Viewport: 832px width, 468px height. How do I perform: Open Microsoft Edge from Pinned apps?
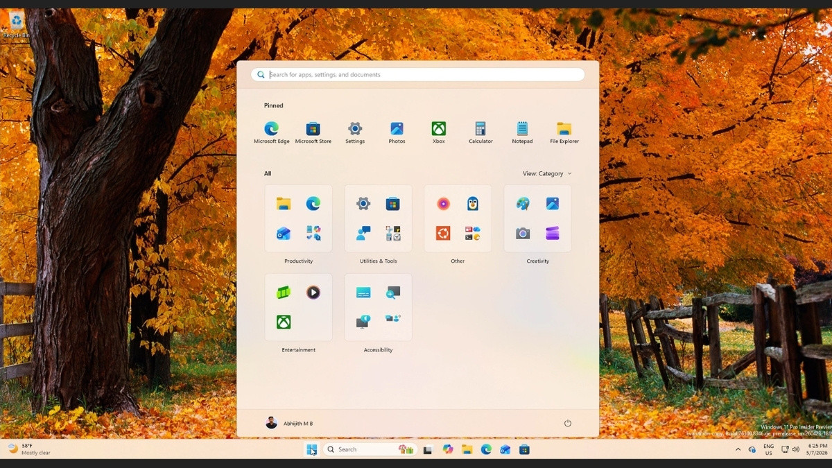[x=271, y=132]
